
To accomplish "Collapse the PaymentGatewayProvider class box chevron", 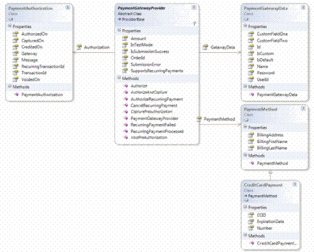I will click(194, 8).
